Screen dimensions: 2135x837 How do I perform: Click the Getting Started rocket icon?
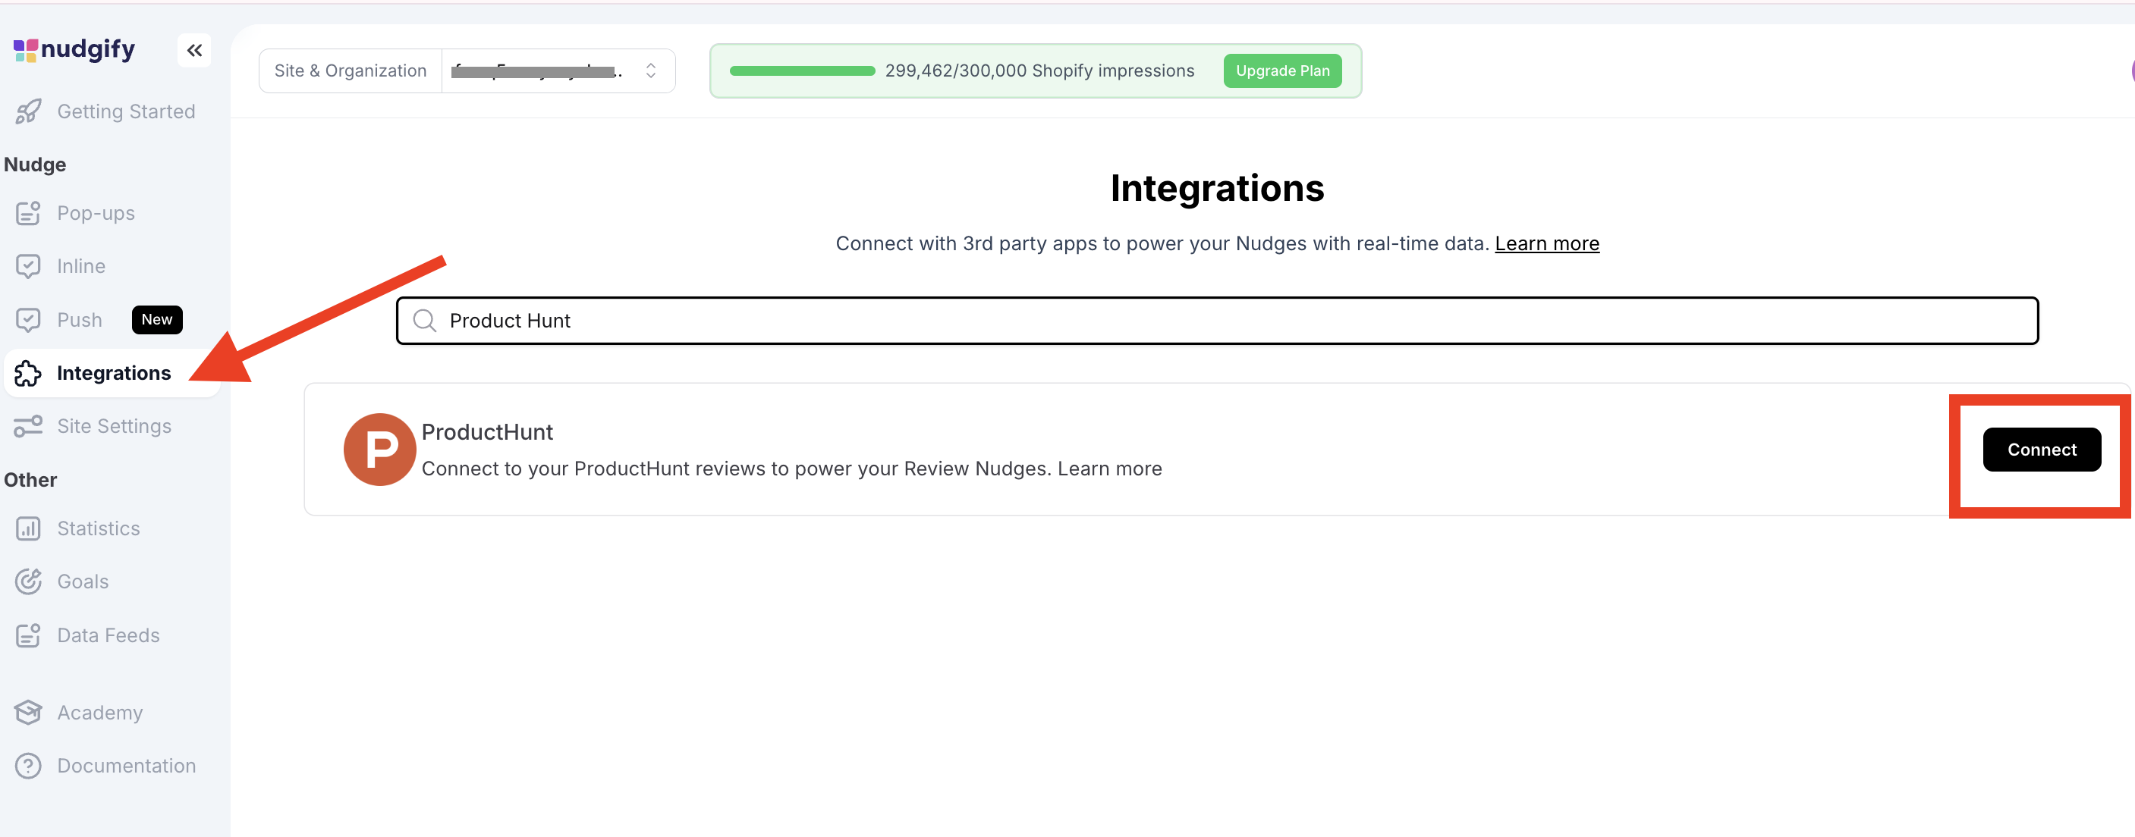click(x=28, y=111)
